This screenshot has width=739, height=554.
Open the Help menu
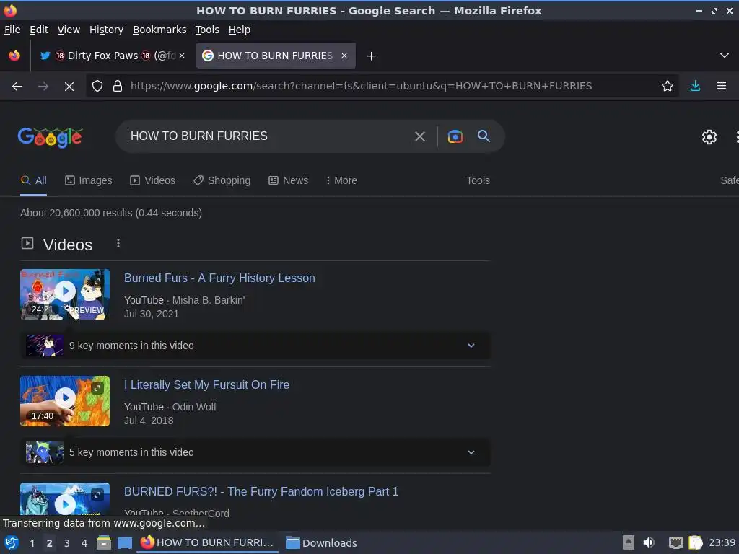click(x=239, y=30)
